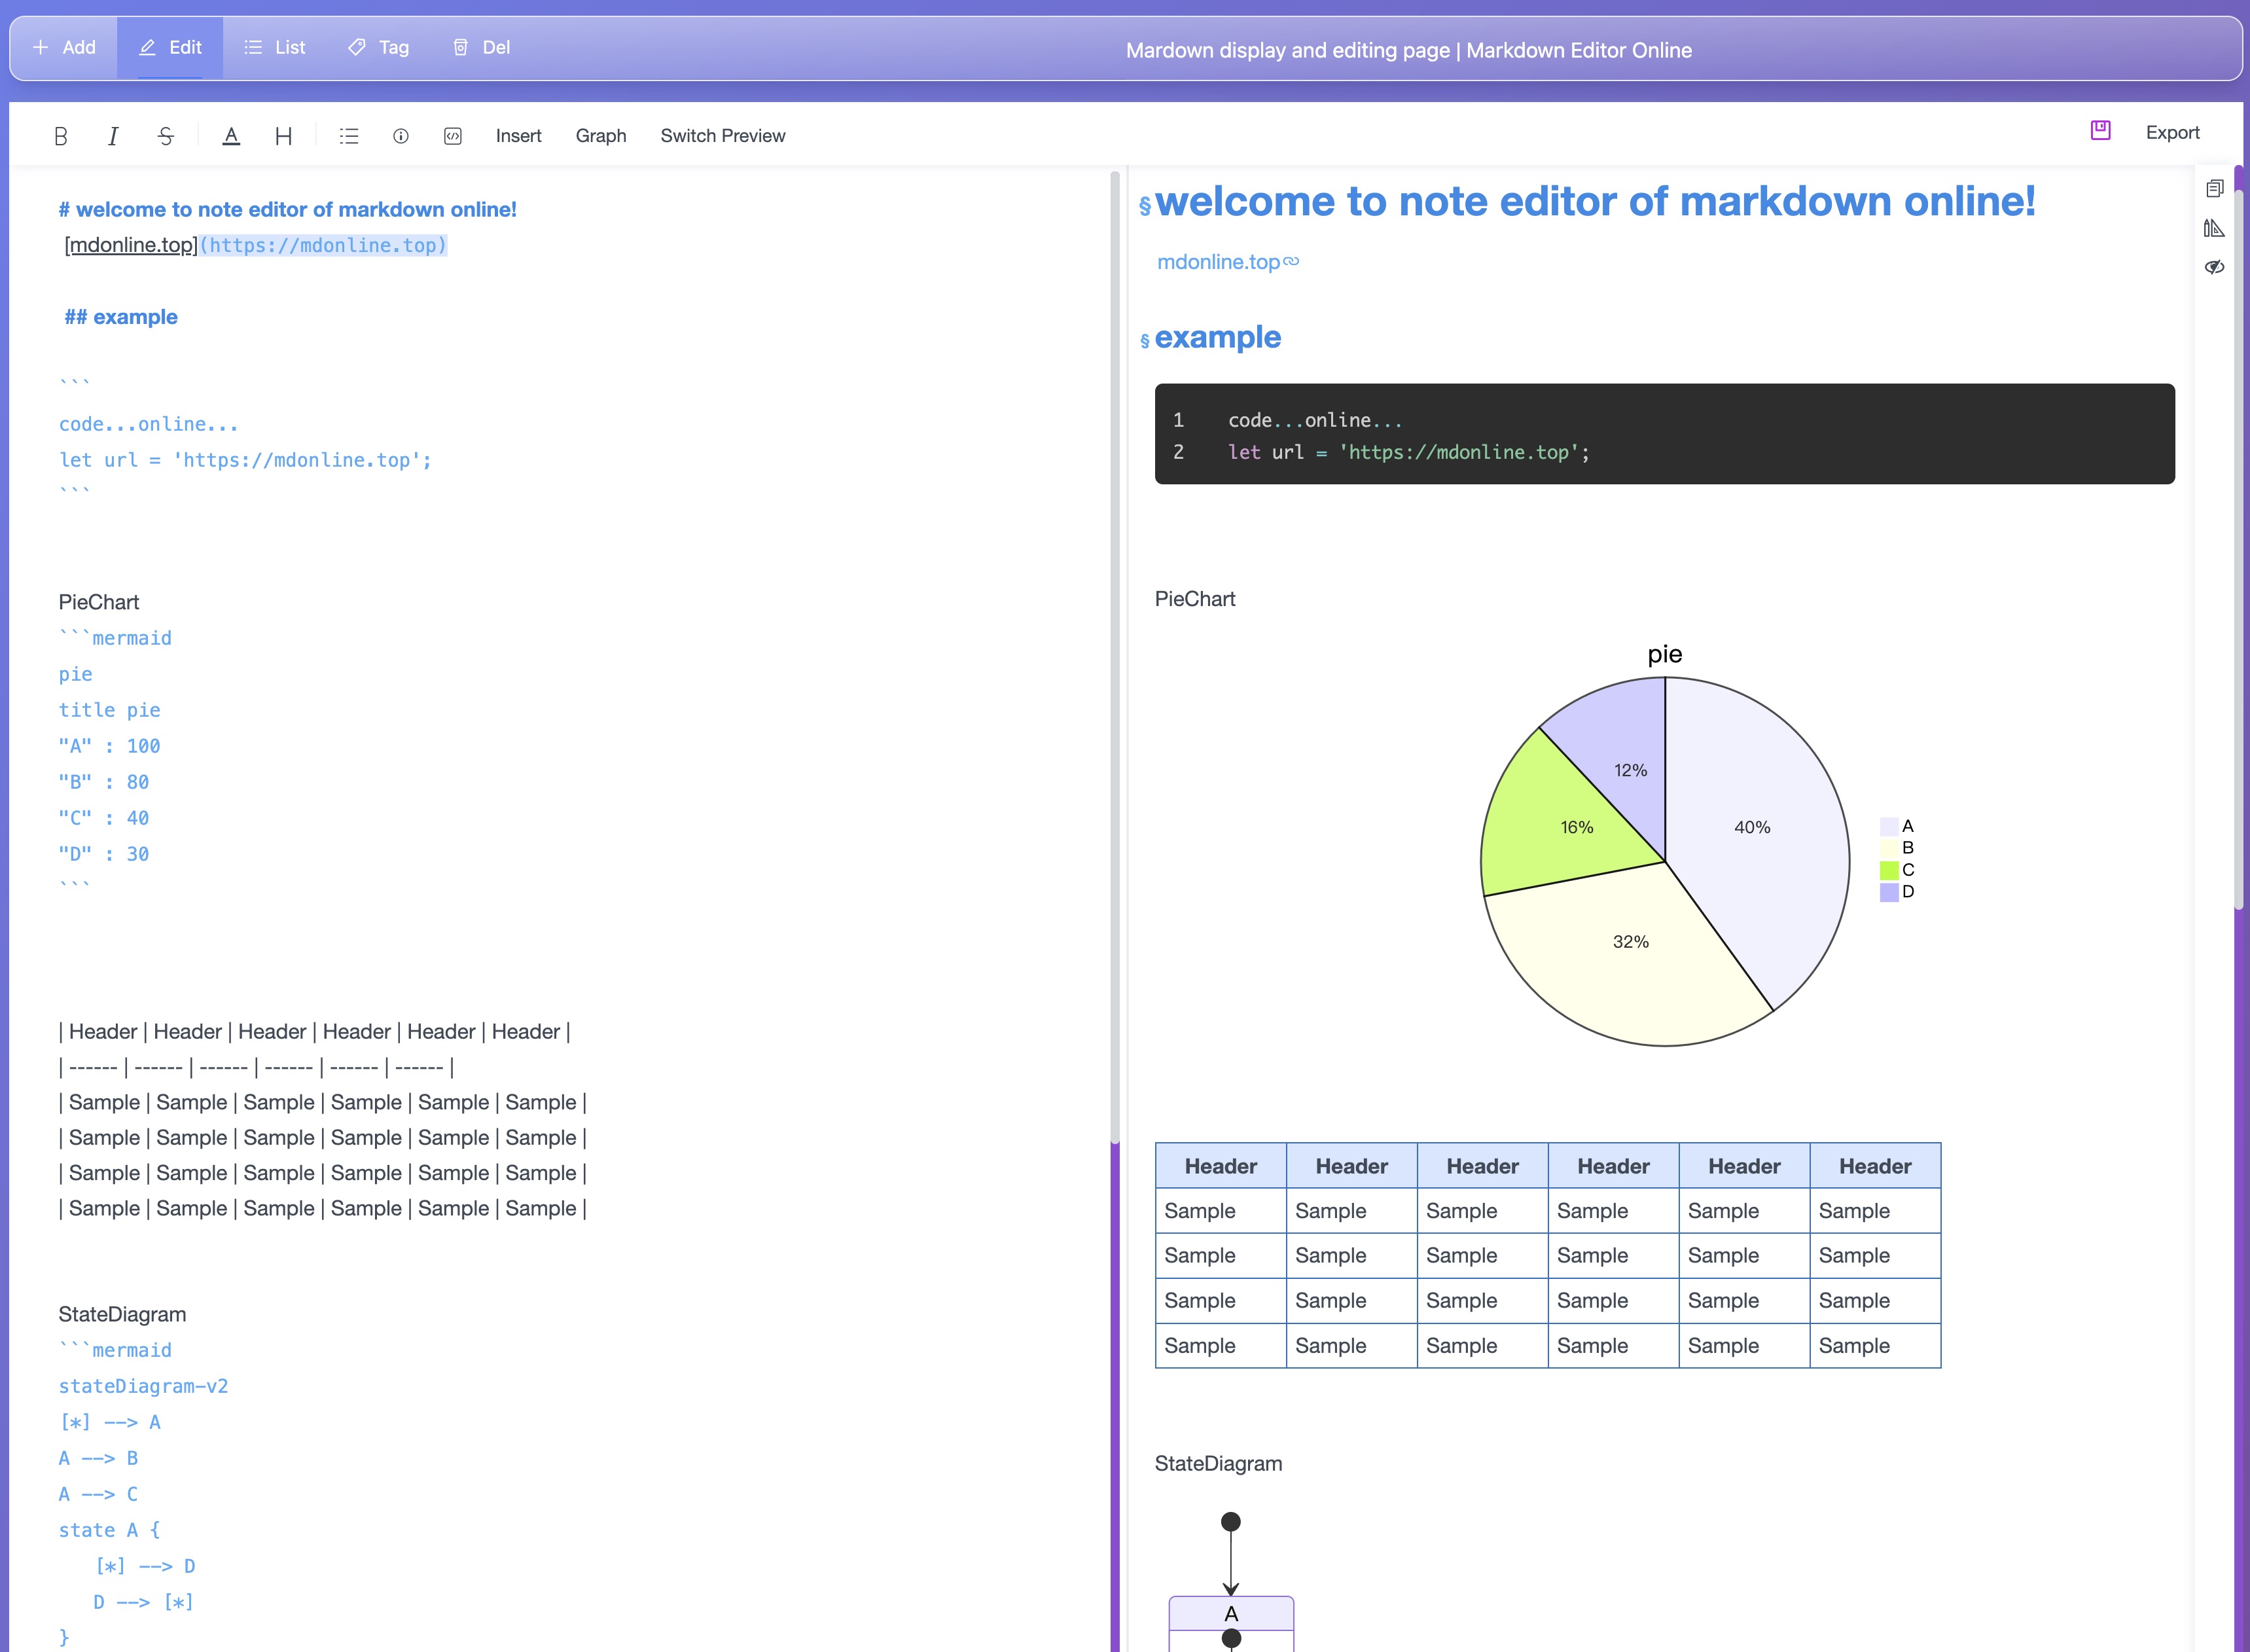Click the 'state A {' line in the editor
Image resolution: width=2250 pixels, height=1652 pixels.
pos(109,1530)
